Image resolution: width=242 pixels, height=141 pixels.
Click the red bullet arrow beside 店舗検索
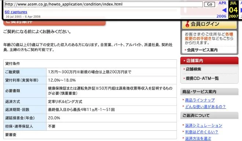click(x=184, y=69)
